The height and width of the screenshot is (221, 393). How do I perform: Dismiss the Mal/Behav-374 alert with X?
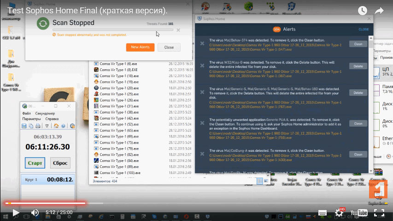(x=202, y=43)
